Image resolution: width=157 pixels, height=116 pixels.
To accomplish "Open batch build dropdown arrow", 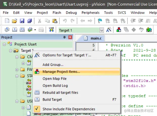I will [35, 30].
